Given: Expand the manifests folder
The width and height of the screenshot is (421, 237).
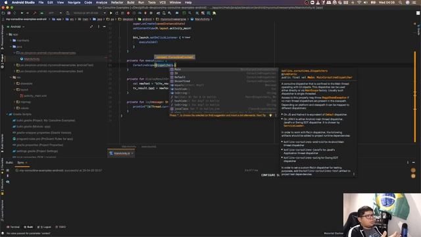Looking at the screenshot, I should click(x=11, y=41).
